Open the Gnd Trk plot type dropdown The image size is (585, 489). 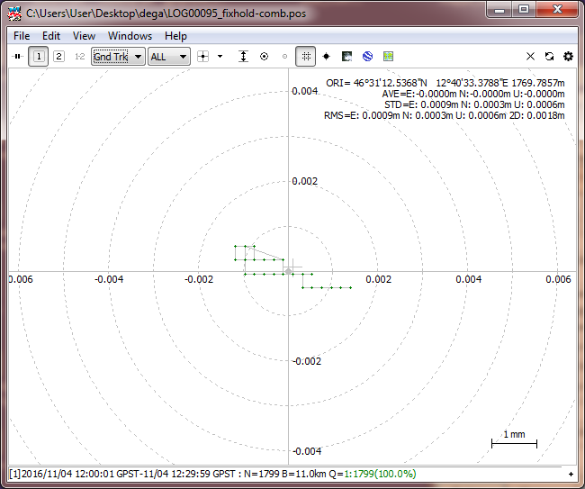click(x=118, y=57)
